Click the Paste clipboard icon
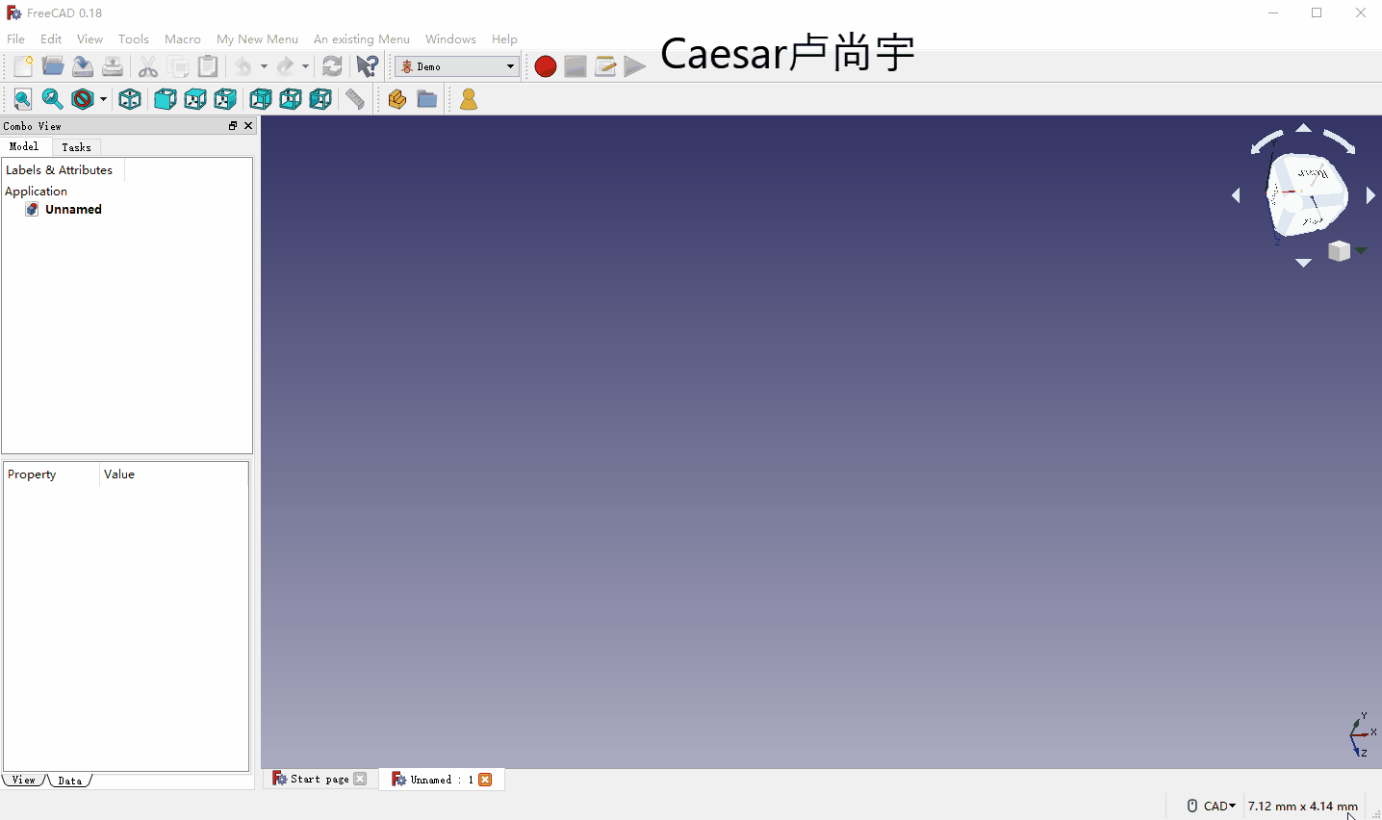Image resolution: width=1382 pixels, height=820 pixels. tap(208, 66)
